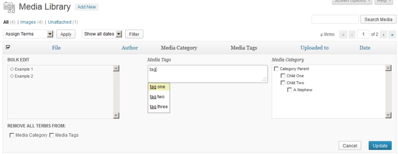Remove Example 1 from bulk edit list

point(12,69)
